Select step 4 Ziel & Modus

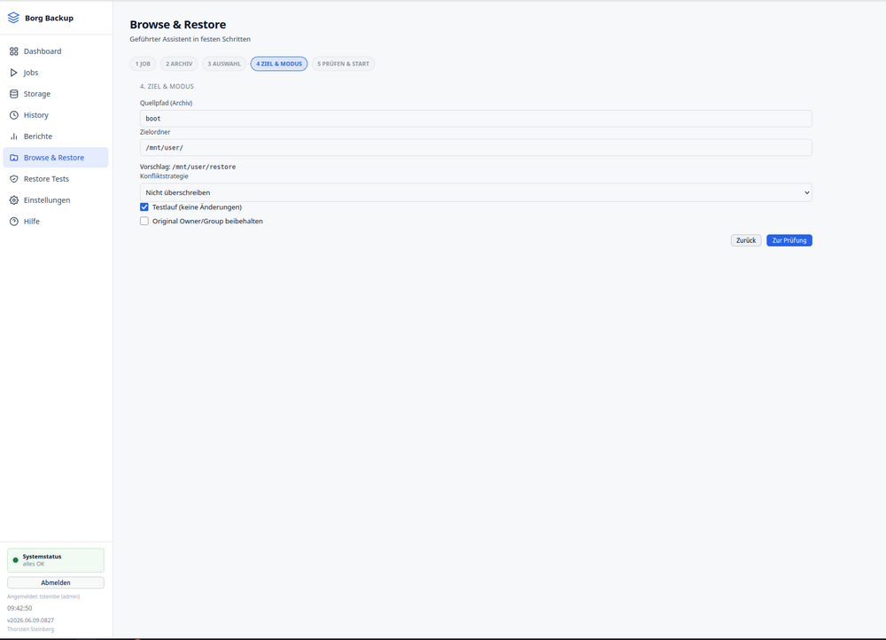279,64
